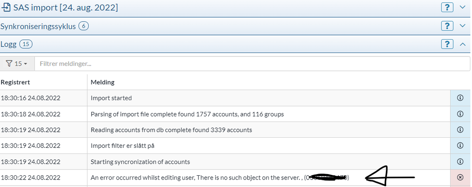Click the Melding column header
Image resolution: width=472 pixels, height=187 pixels.
(103, 82)
